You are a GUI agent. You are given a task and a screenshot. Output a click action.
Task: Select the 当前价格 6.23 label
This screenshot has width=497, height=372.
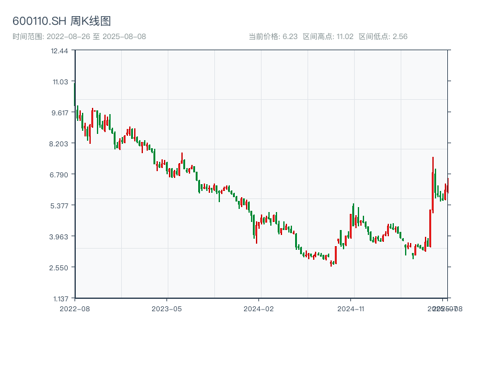[273, 37]
